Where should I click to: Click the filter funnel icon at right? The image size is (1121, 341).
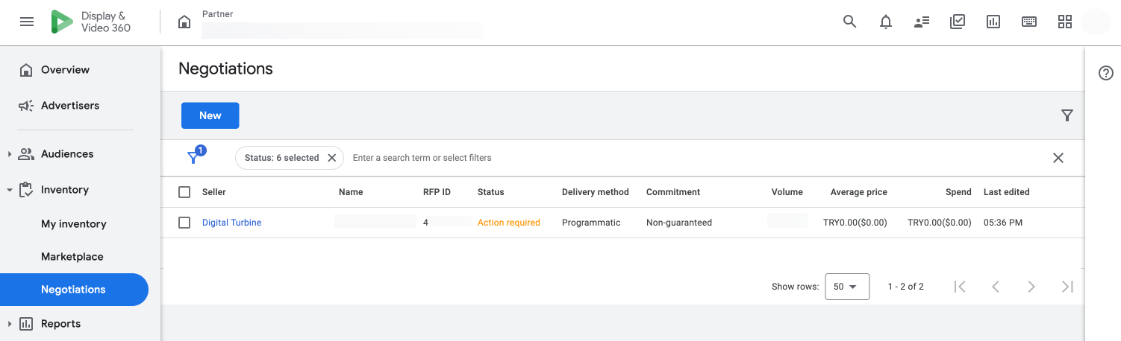pyautogui.click(x=1067, y=115)
